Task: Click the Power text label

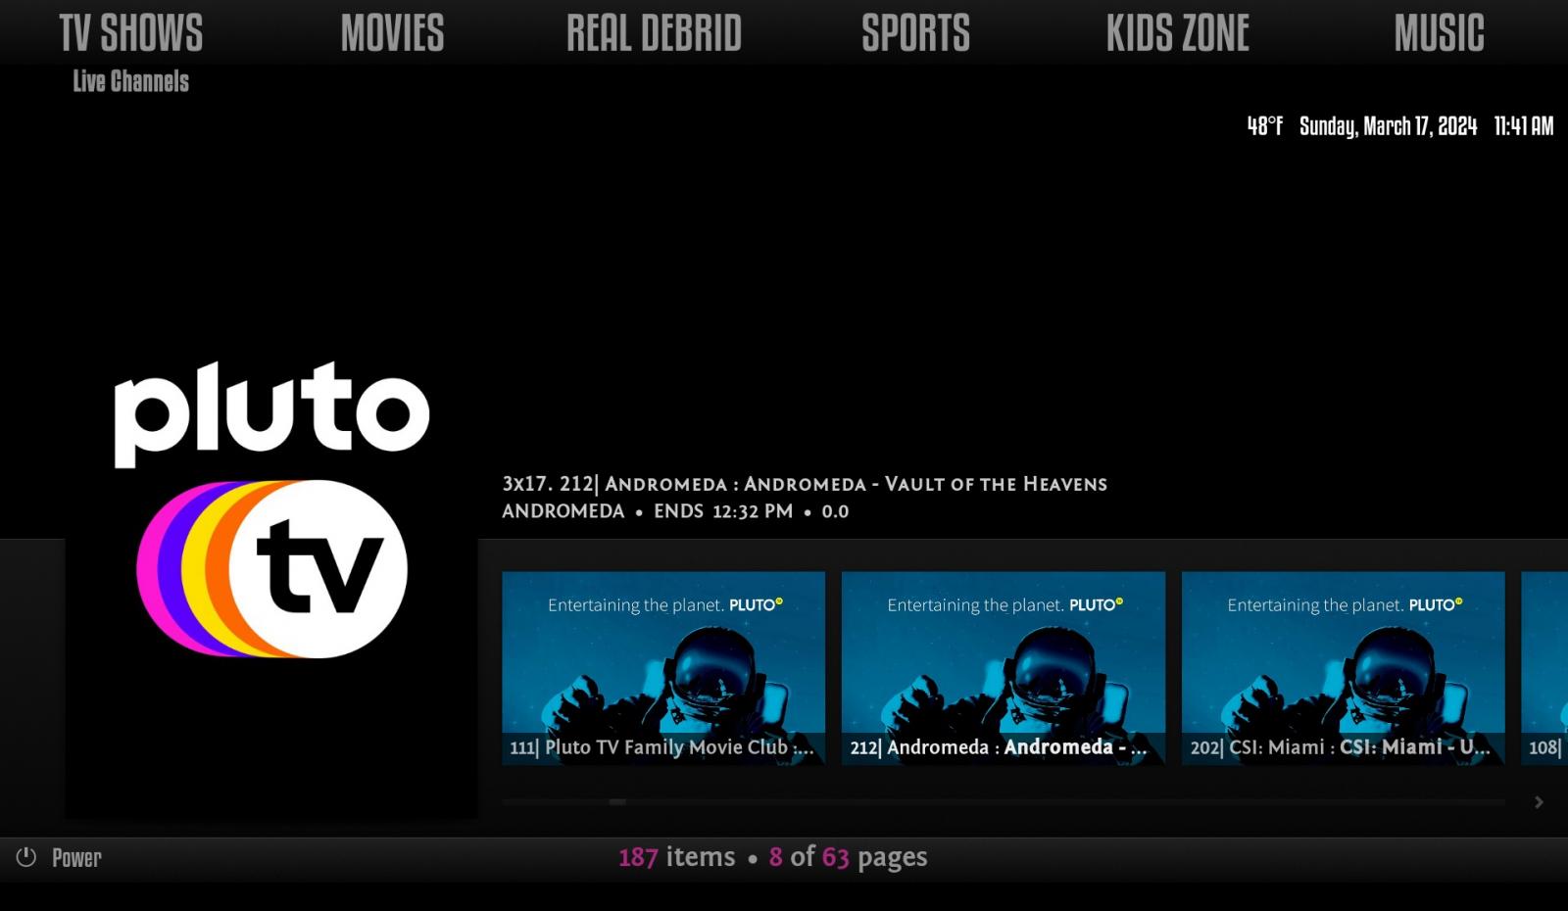Action: (76, 858)
